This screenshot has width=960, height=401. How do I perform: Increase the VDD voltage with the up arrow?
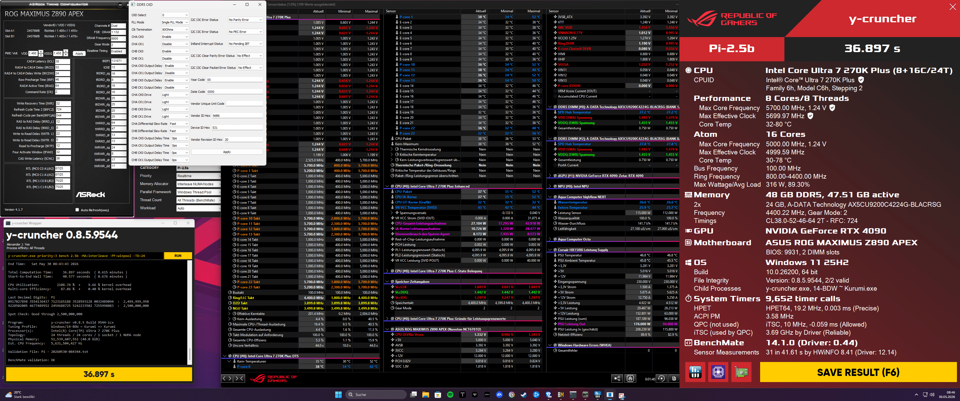click(41, 52)
